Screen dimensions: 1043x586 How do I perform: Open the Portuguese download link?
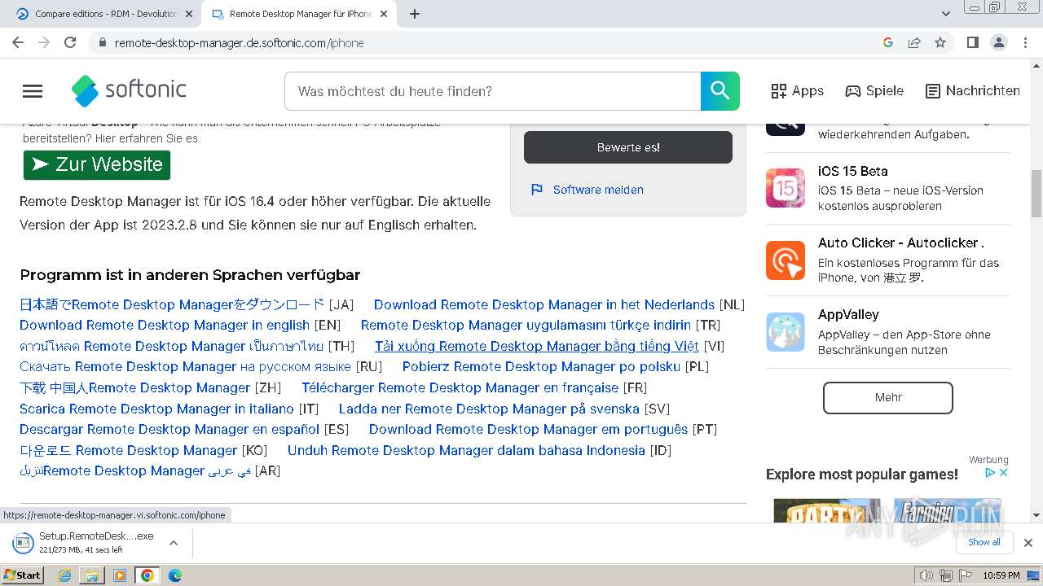529,429
